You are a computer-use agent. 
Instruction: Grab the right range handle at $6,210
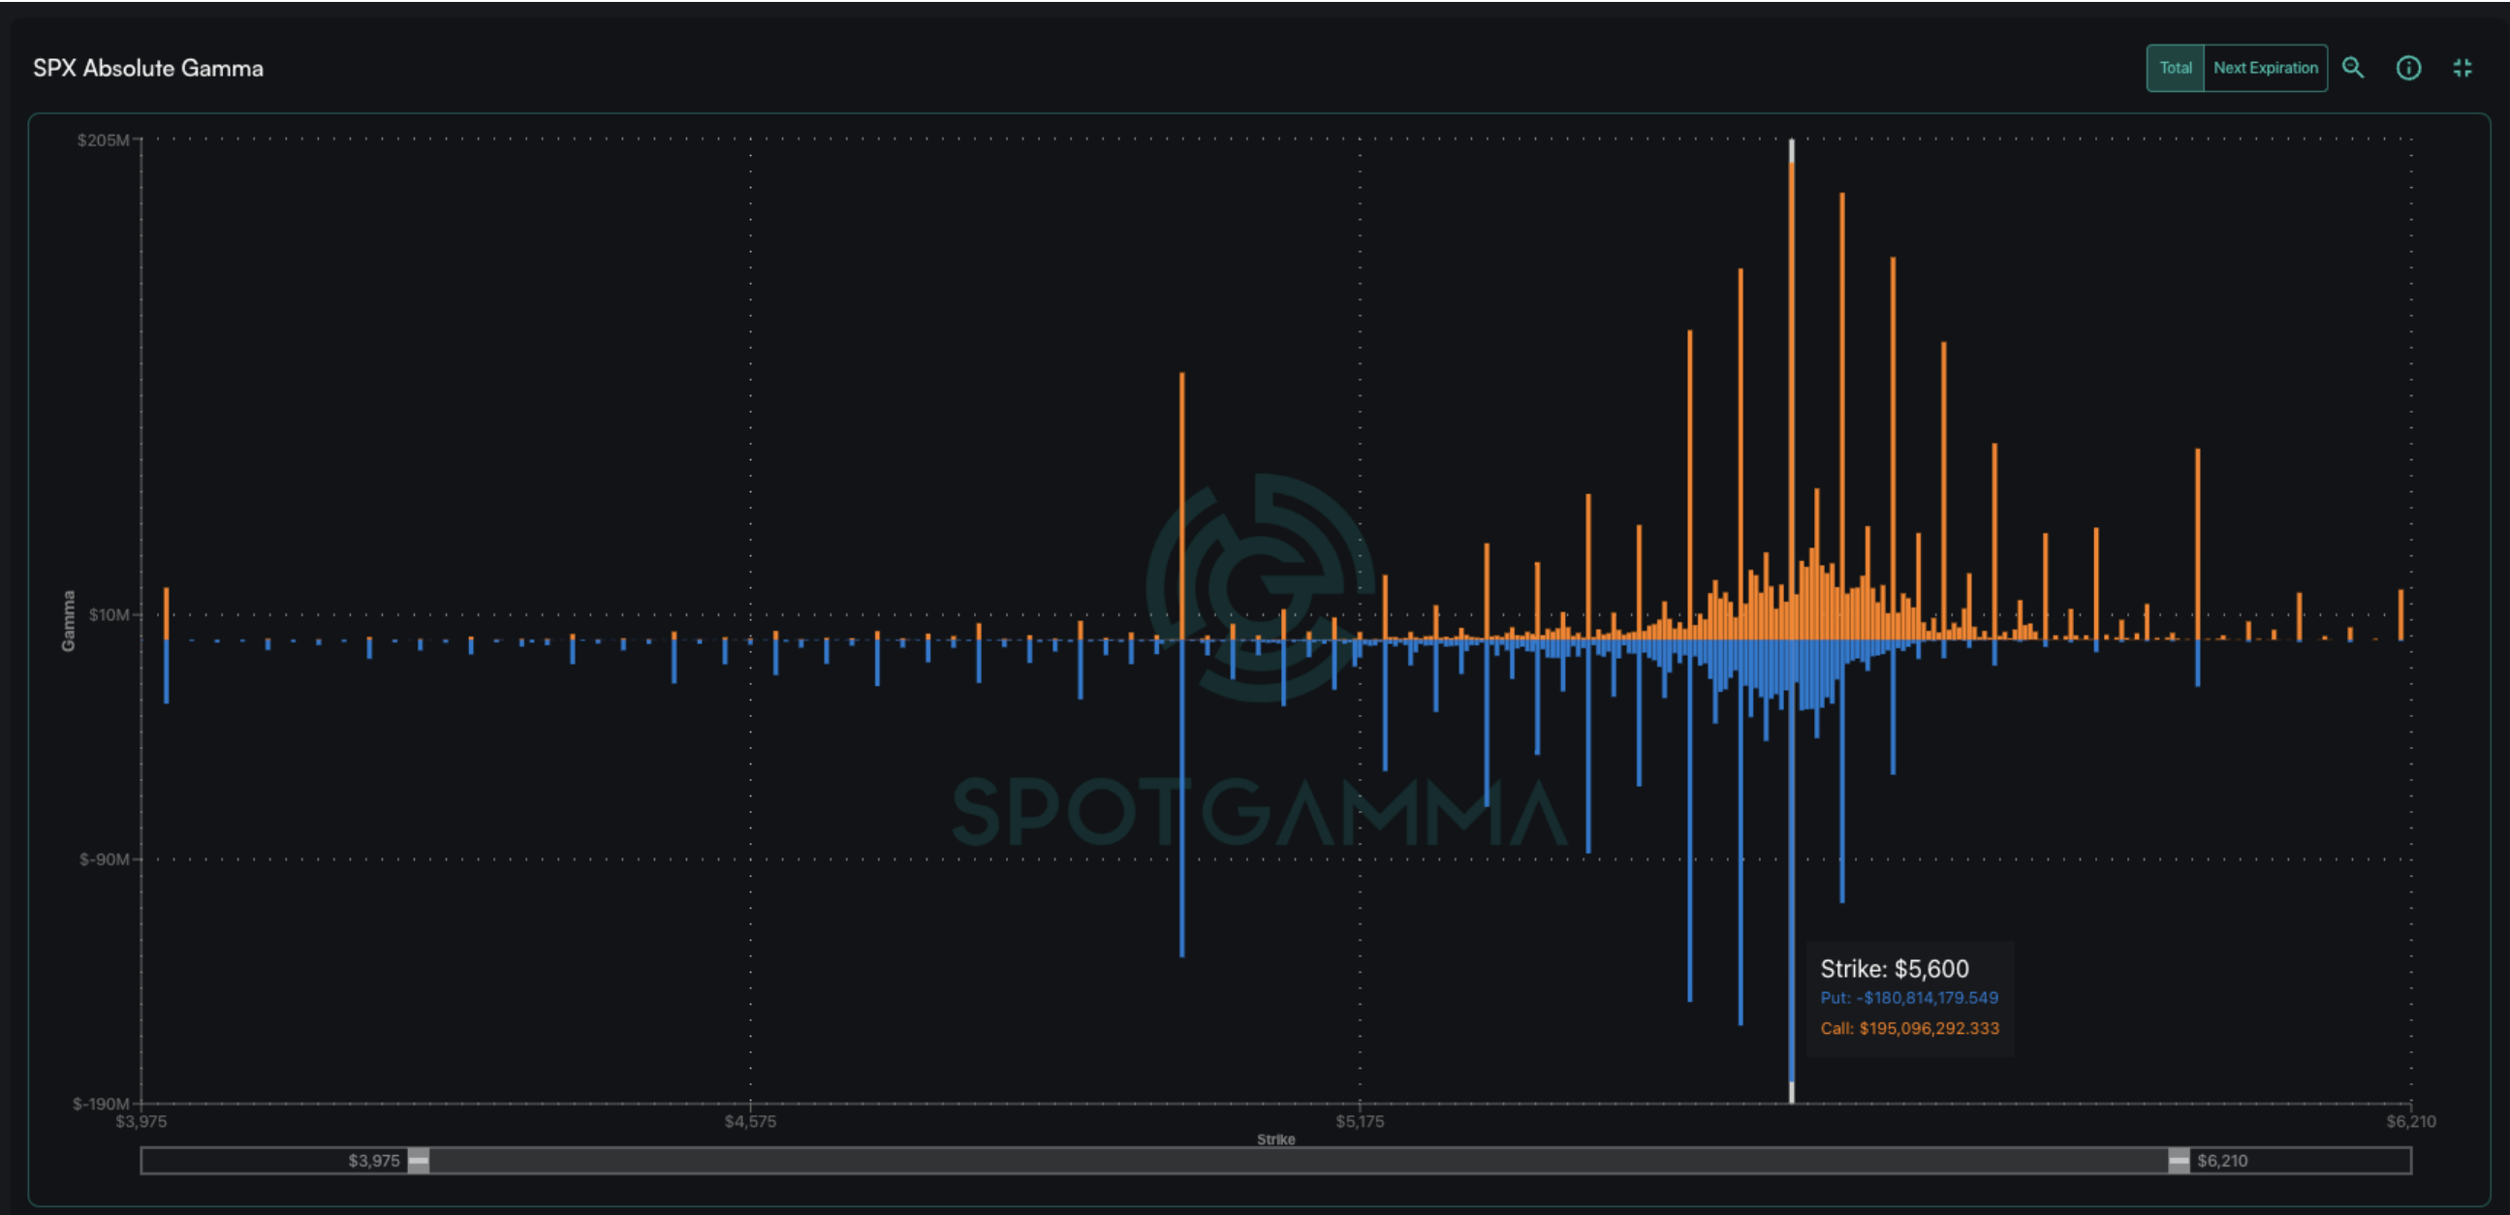pos(2179,1160)
